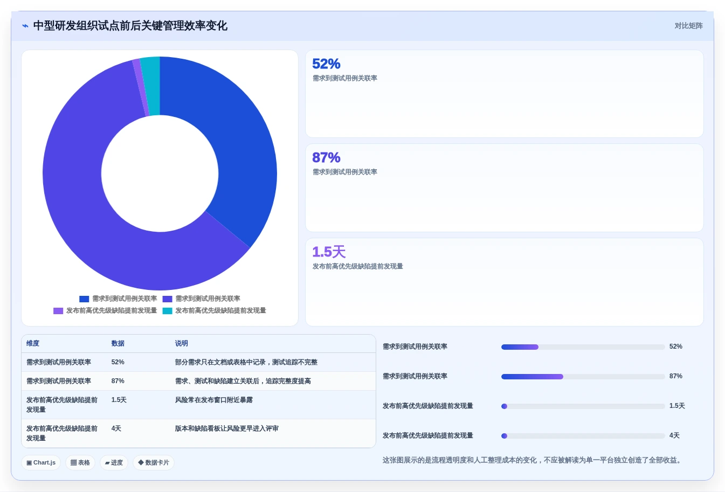Screen dimensions: 725x492
Task: Click the footnote starting with 这张图展示的是流程透明度
Action: pos(534,460)
